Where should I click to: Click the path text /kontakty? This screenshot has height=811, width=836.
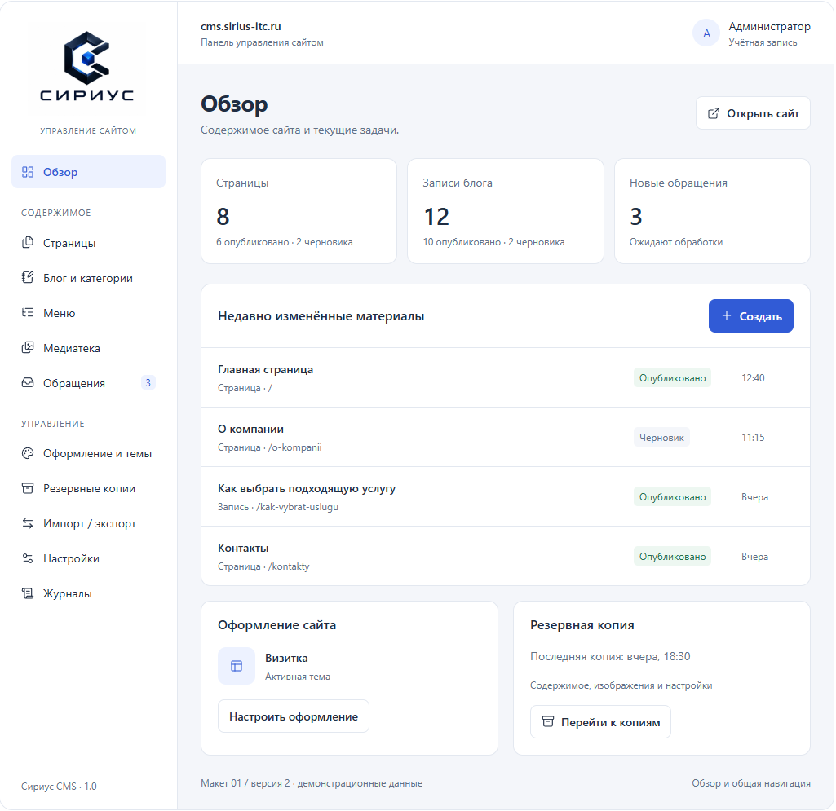click(289, 566)
